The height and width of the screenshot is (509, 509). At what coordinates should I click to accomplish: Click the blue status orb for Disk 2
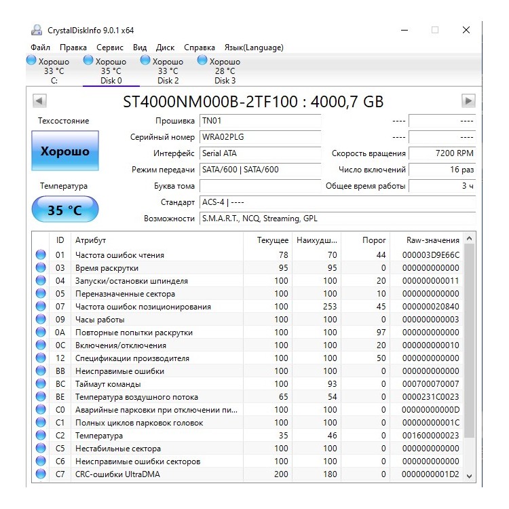(145, 60)
